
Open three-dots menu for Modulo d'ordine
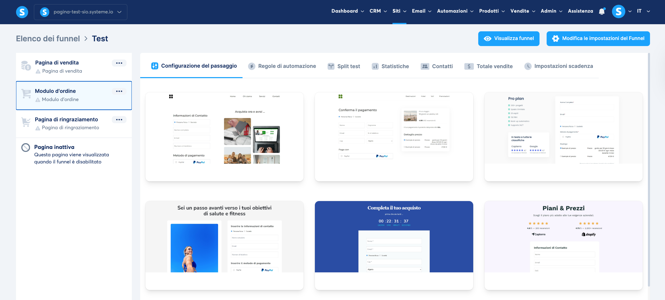[119, 91]
